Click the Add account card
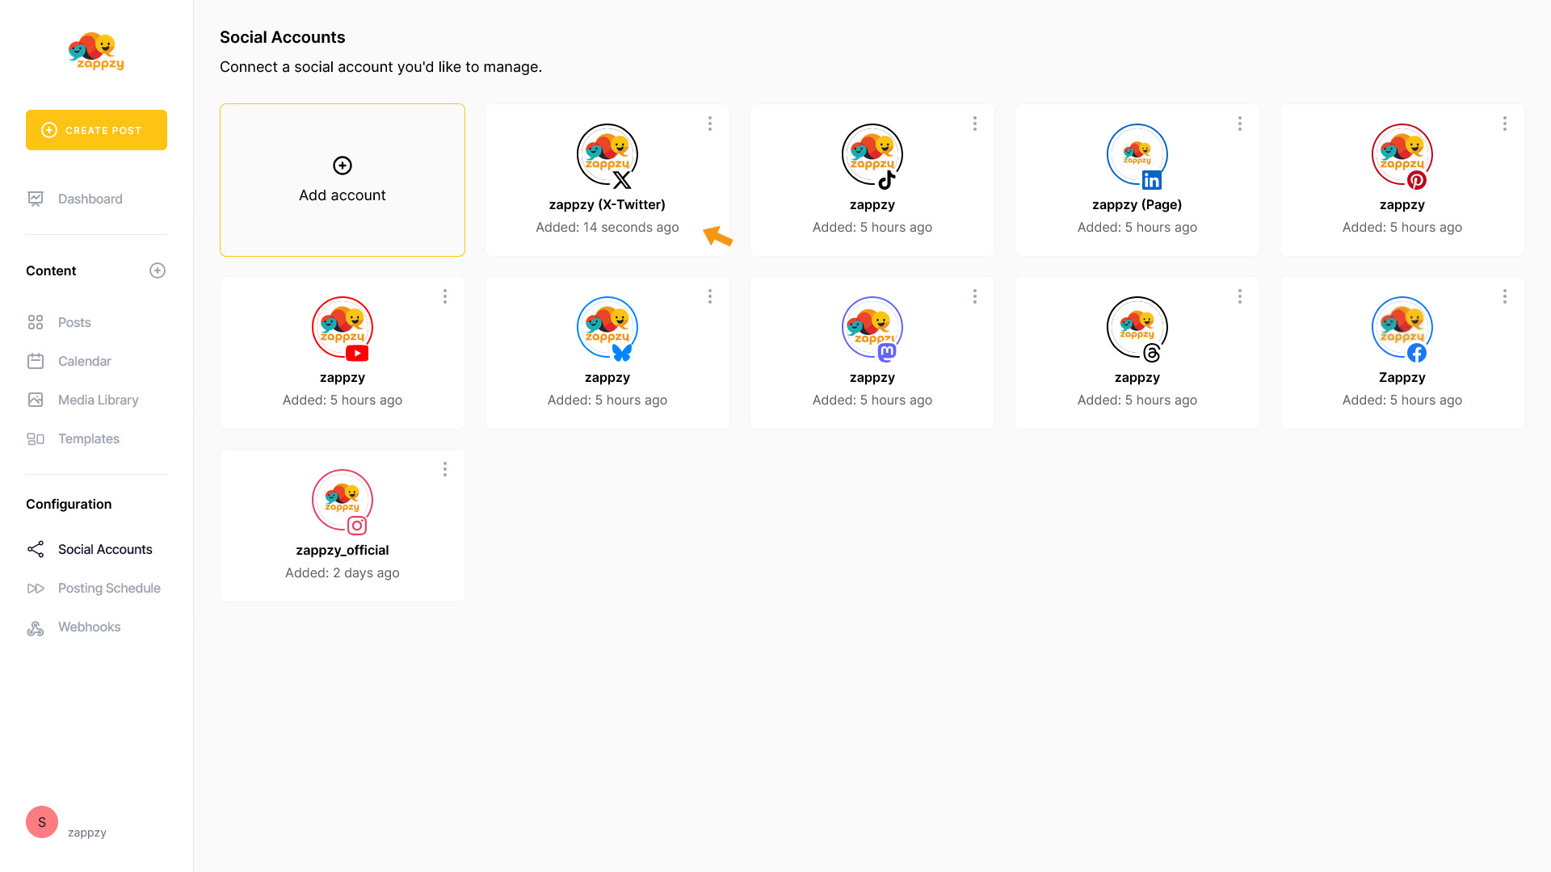Viewport: 1551px width, 872px height. pyautogui.click(x=343, y=180)
